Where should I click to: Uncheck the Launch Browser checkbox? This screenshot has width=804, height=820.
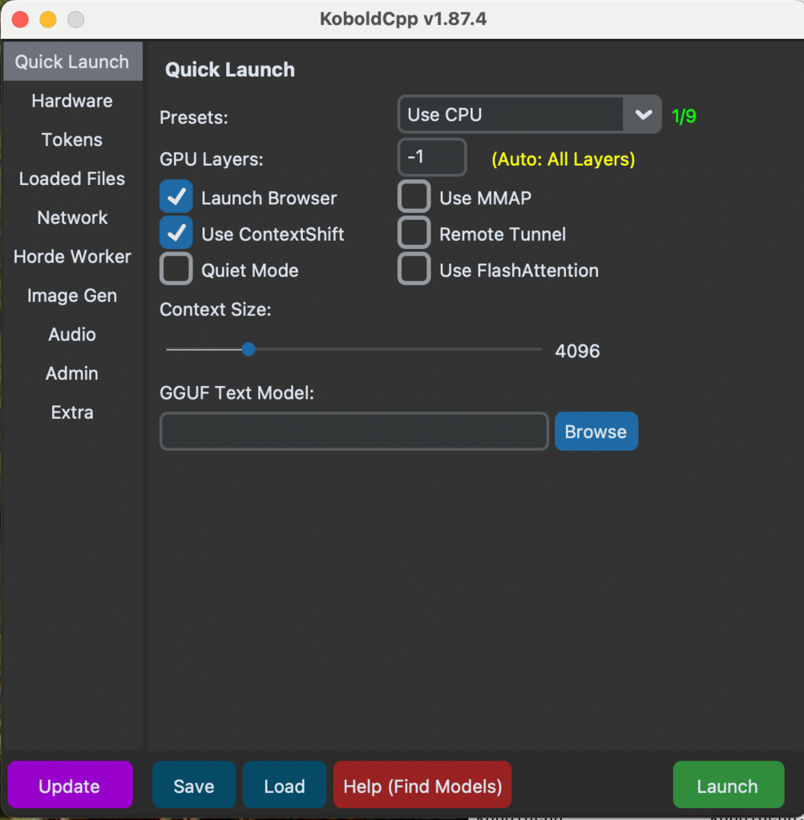[x=176, y=197]
